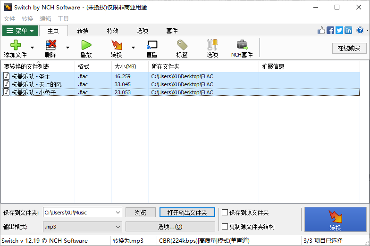
Task: Click the green Play (播放) icon
Action: coord(86,45)
